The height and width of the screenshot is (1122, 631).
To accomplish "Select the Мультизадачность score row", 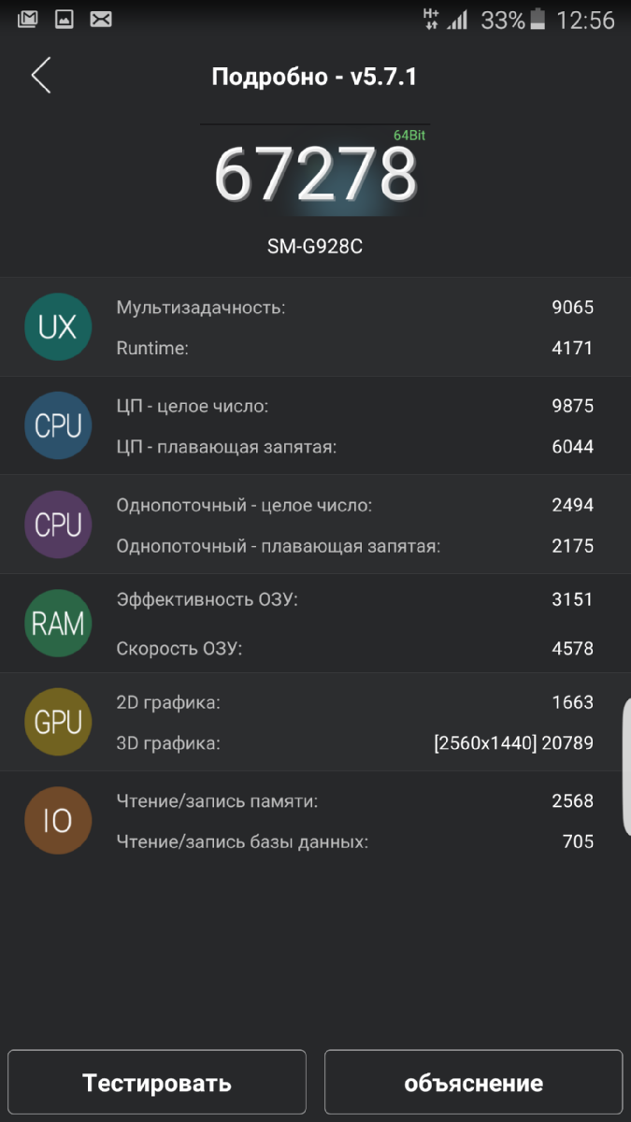I will coord(355,308).
